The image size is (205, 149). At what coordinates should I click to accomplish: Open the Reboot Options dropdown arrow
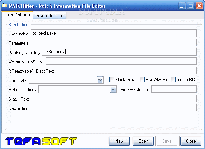[113, 89]
